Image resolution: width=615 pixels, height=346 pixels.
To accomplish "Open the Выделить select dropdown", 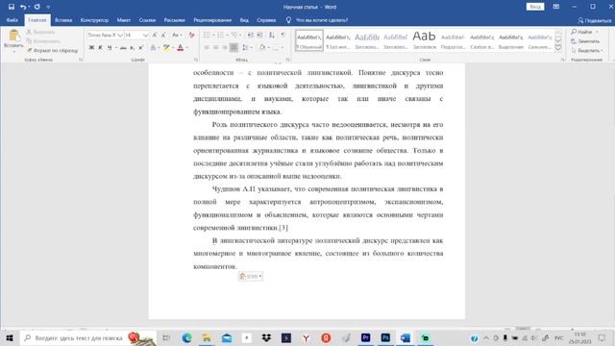I will (587, 50).
